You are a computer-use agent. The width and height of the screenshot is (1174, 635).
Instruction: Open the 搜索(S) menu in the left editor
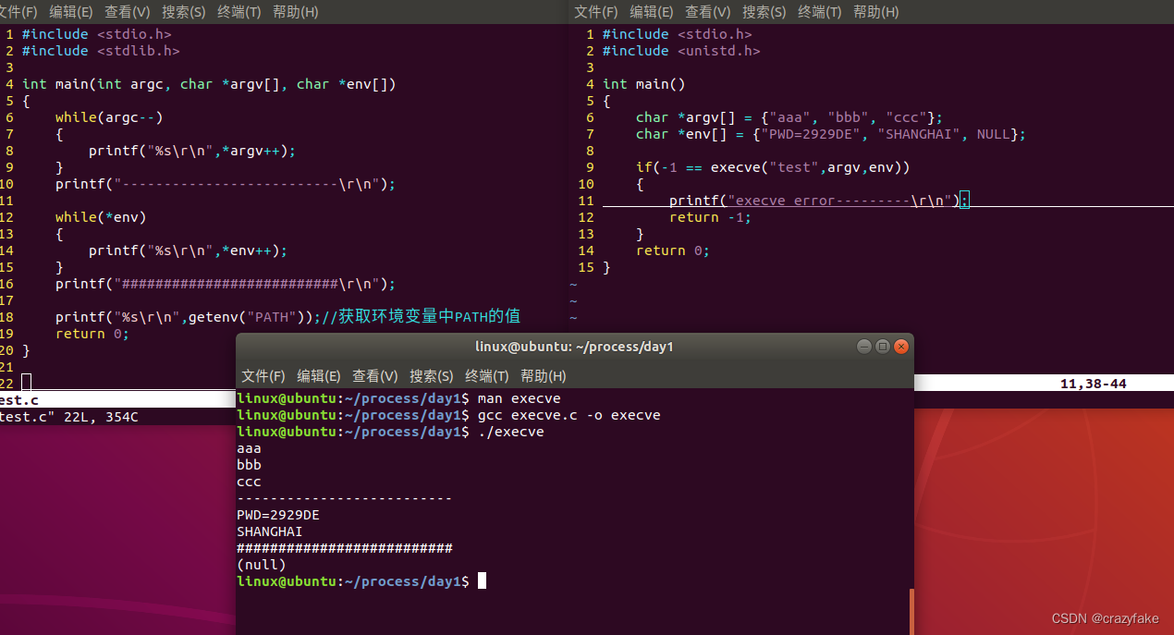183,12
